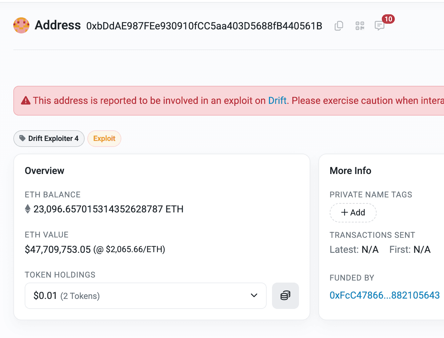
Task: Open the token holdings wallet view icon
Action: click(x=285, y=296)
